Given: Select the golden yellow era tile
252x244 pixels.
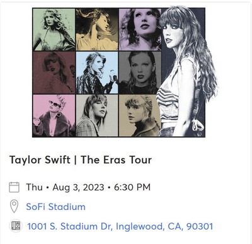Looking at the screenshot, I should [x=97, y=30].
